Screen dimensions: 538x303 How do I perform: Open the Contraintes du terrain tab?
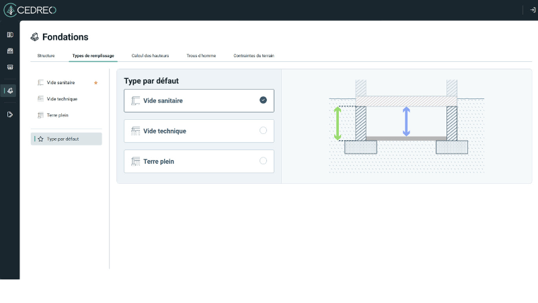click(254, 56)
